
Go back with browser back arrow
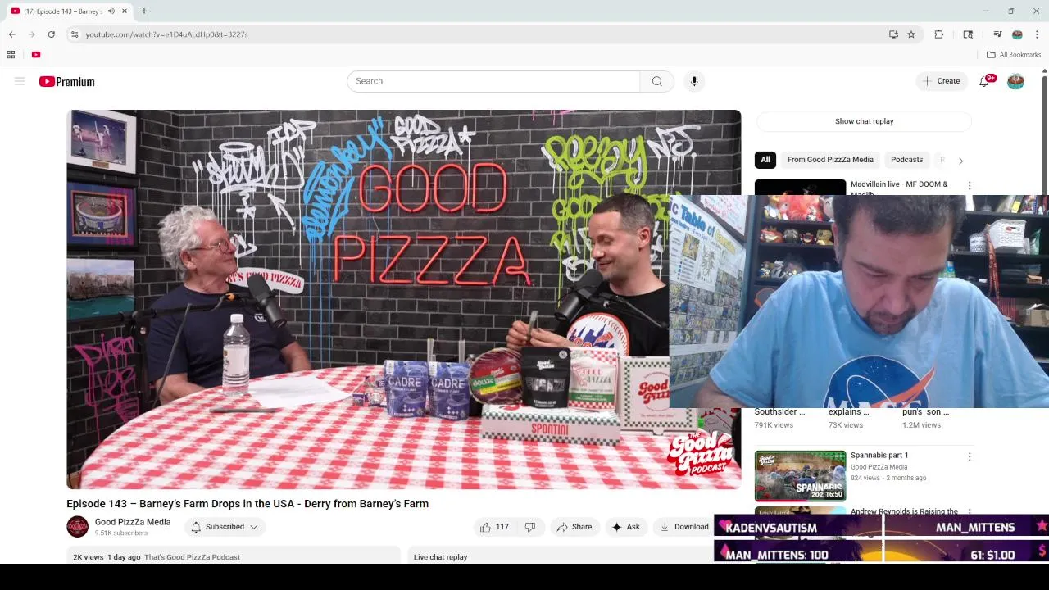coord(11,34)
